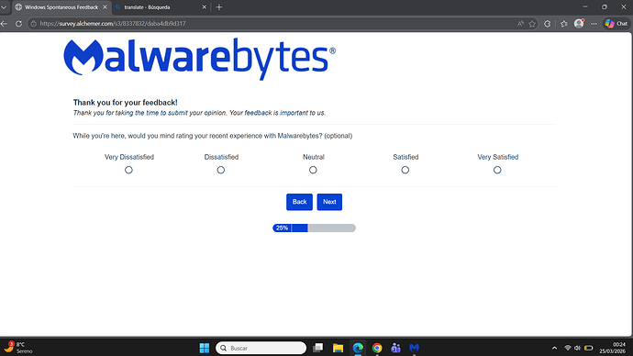Pick the Neutral rating radio button
The image size is (633, 356).
[x=313, y=170]
